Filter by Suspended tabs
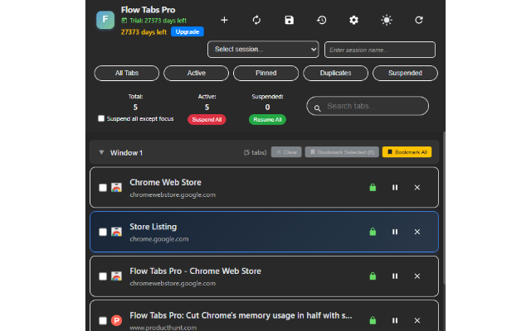This screenshot has width=531, height=331. (405, 73)
